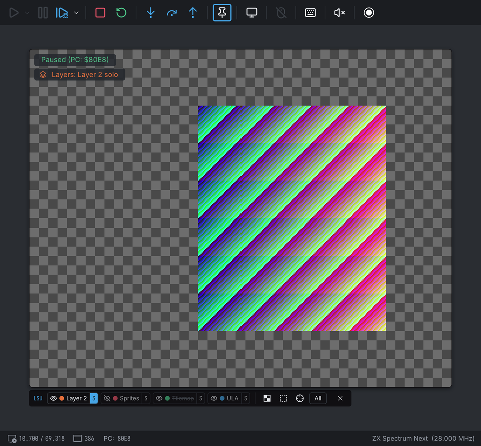481x446 pixels.
Task: Click the LSU label in layer bar
Action: pos(38,398)
